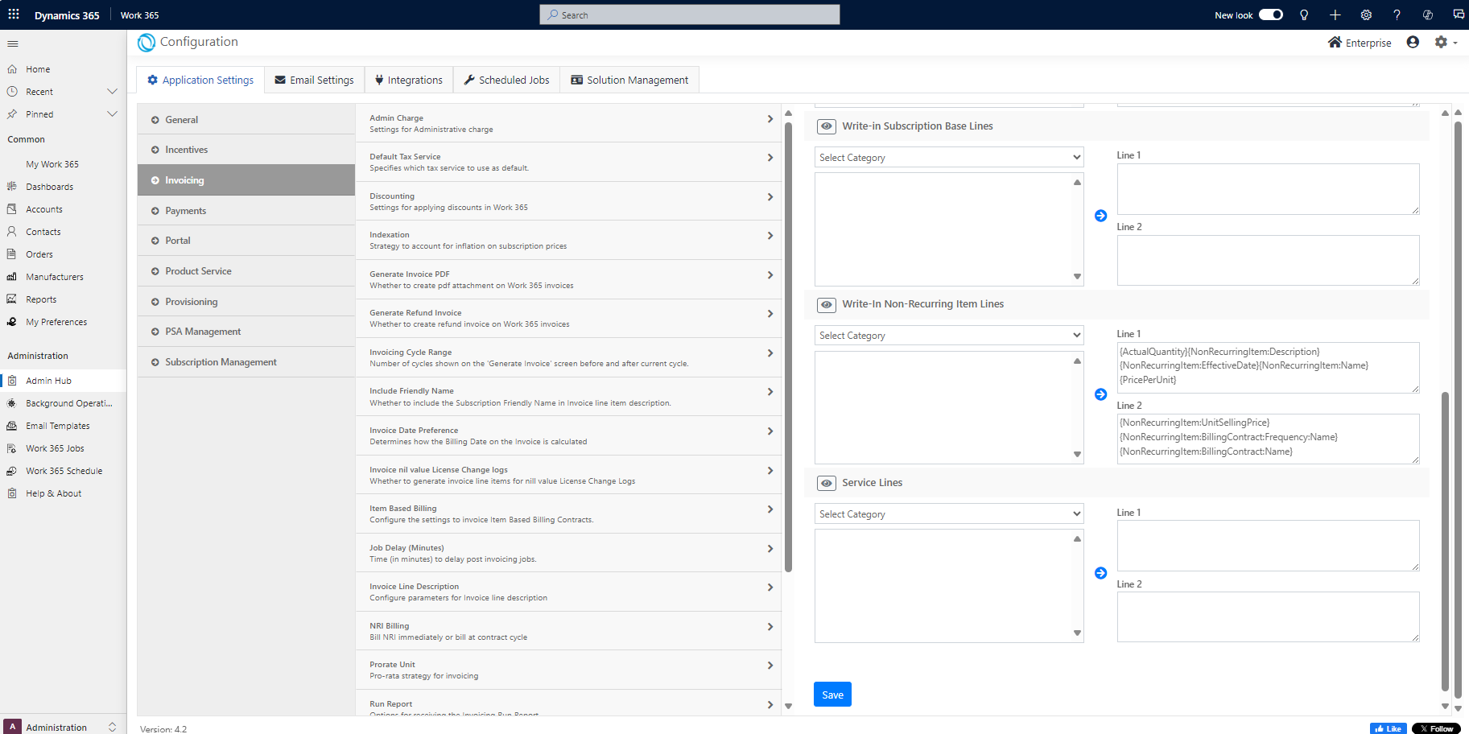The image size is (1469, 734).
Task: Open the NRI Billing setting
Action: pos(569,631)
